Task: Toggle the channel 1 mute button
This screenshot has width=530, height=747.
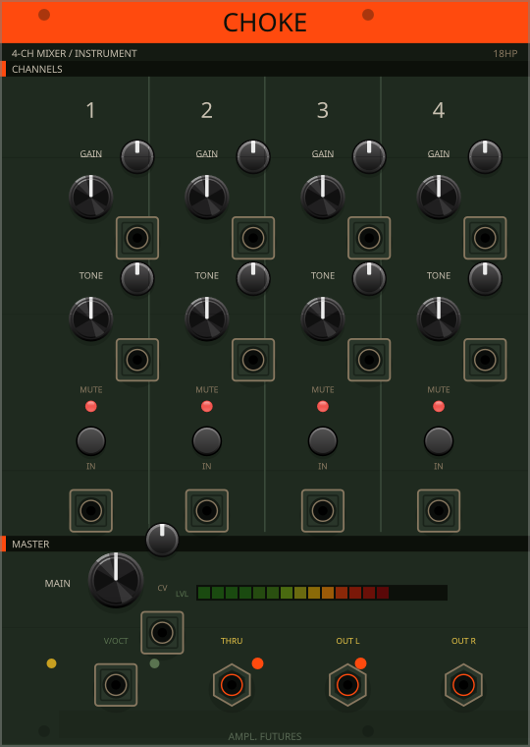Action: (x=91, y=441)
